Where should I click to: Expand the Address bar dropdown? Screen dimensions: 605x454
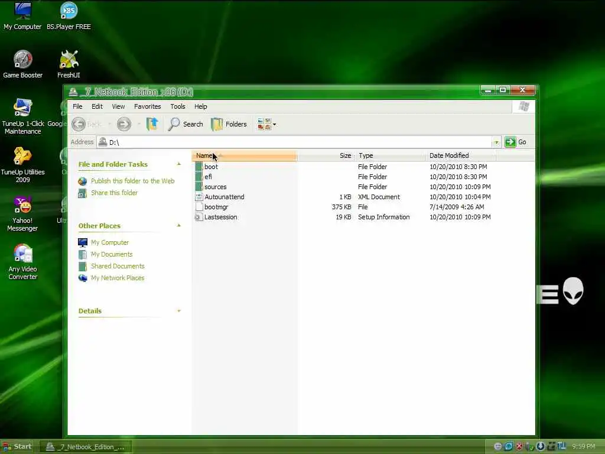(496, 142)
